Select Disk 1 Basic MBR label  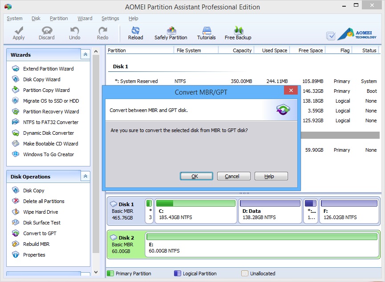tap(126, 211)
